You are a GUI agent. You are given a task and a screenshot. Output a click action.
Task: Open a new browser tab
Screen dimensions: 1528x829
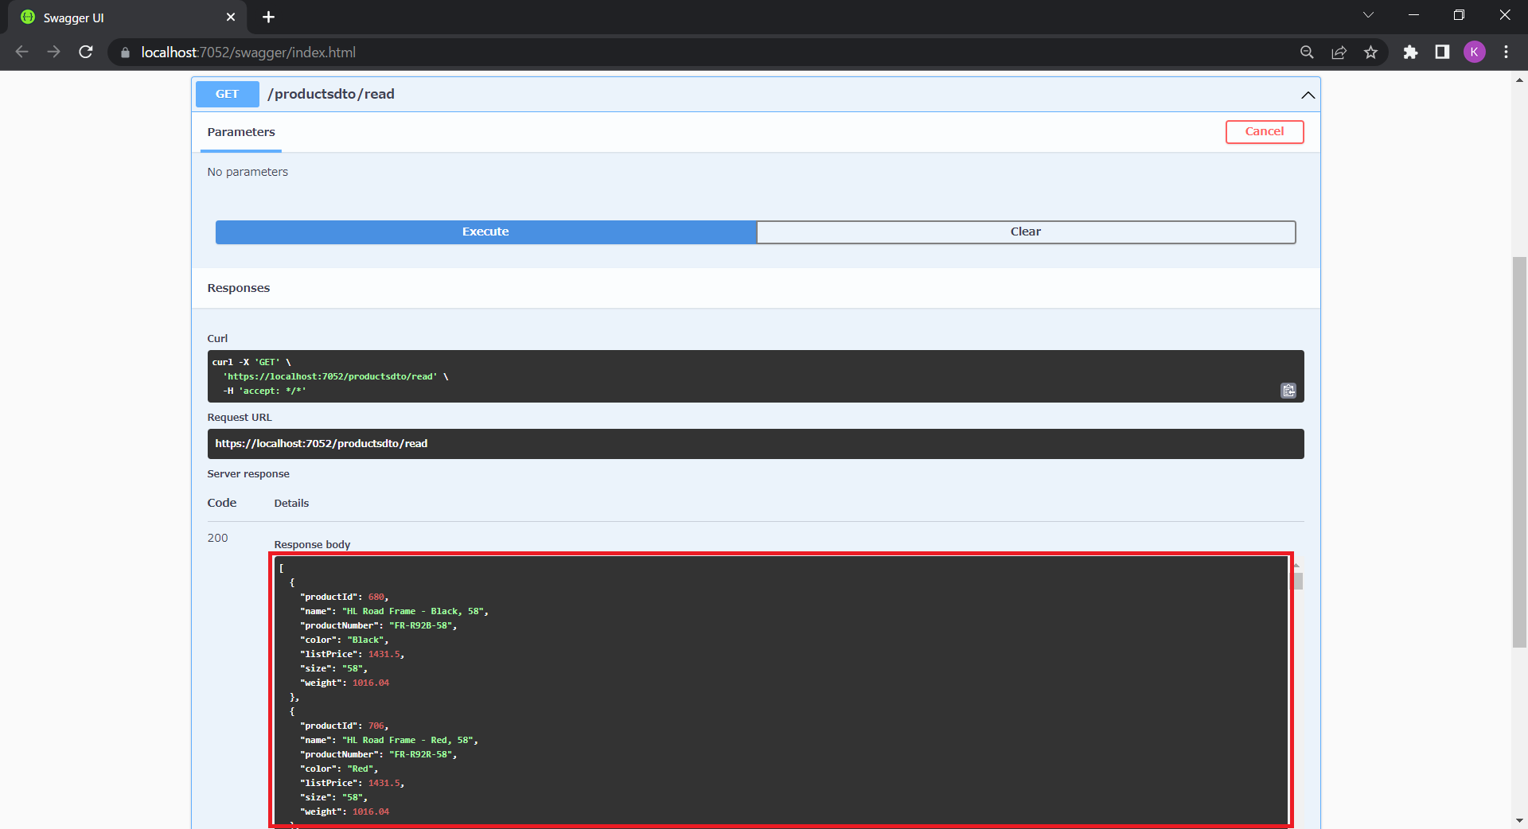pos(268,18)
